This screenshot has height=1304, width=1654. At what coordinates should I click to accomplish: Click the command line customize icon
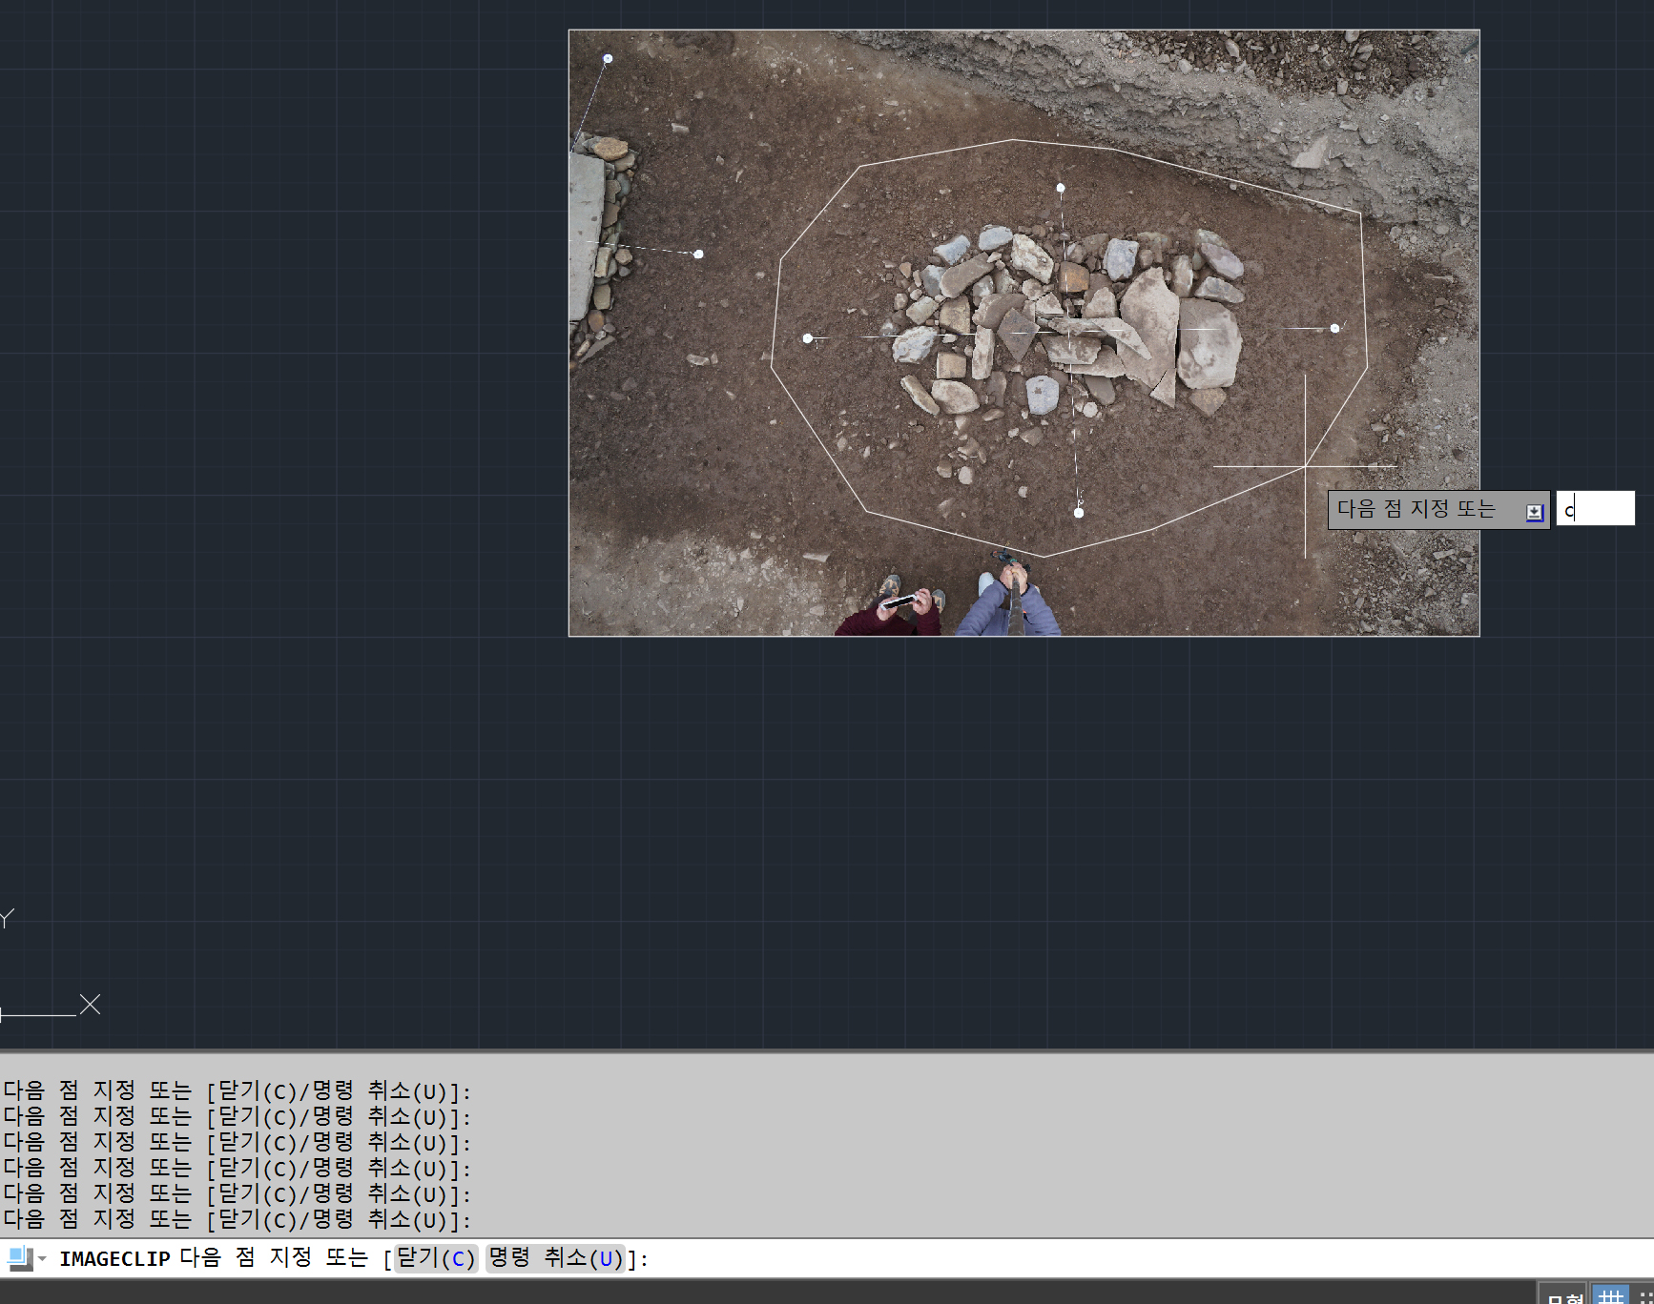coord(19,1259)
